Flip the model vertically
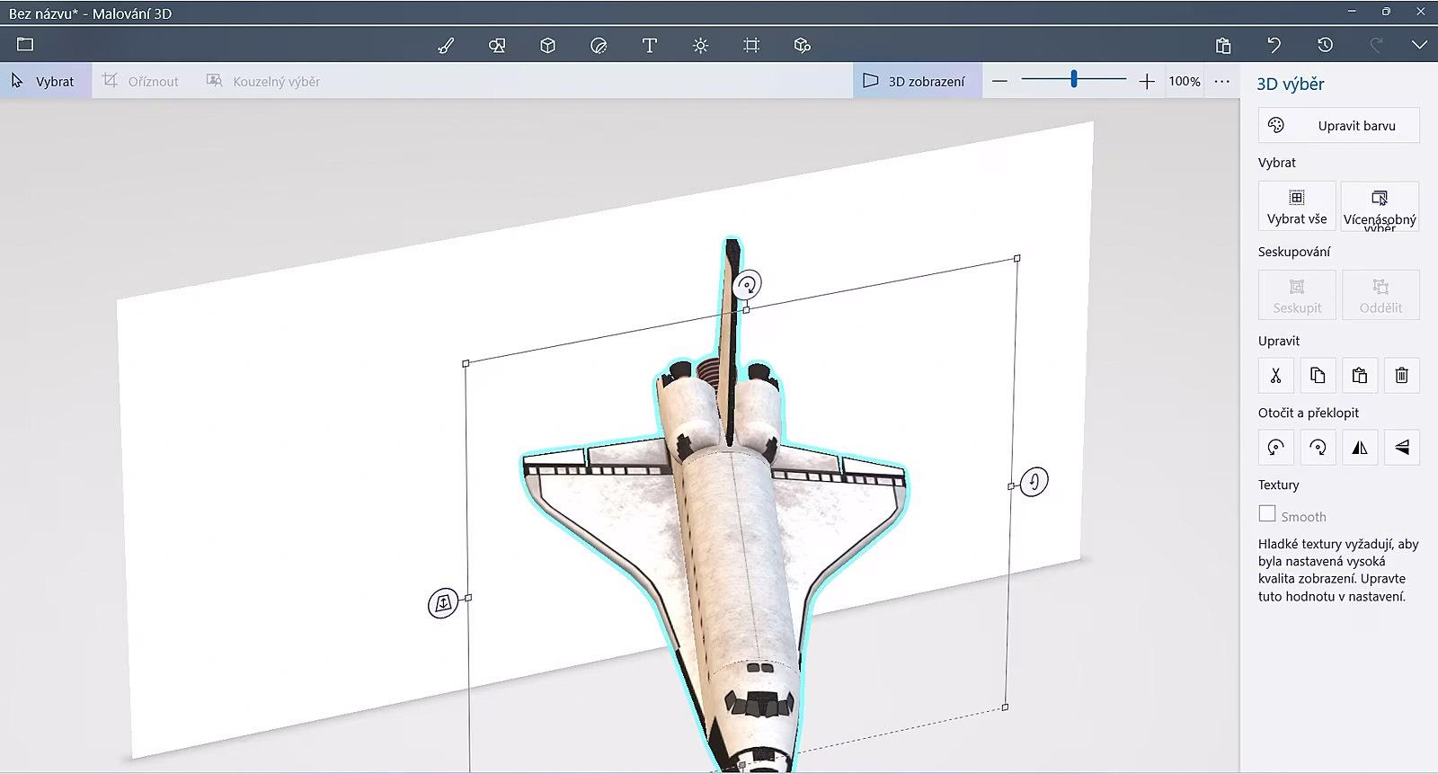This screenshot has height=774, width=1438. 1402,447
